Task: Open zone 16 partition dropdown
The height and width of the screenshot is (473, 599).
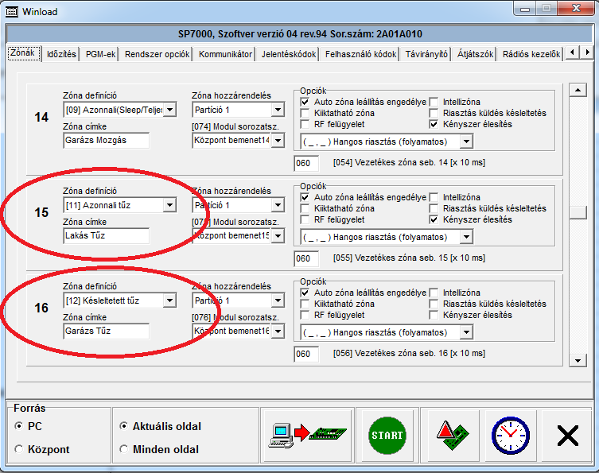Action: coord(278,300)
